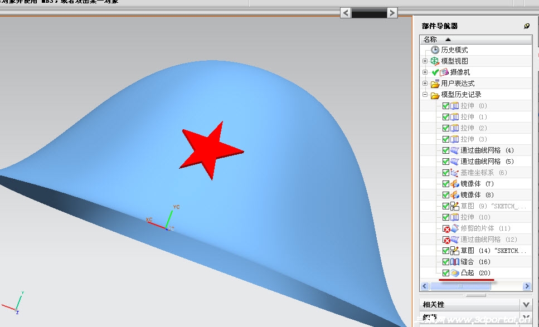Enable the suppressed 修剪的片体 (11) checkbox

click(x=446, y=229)
